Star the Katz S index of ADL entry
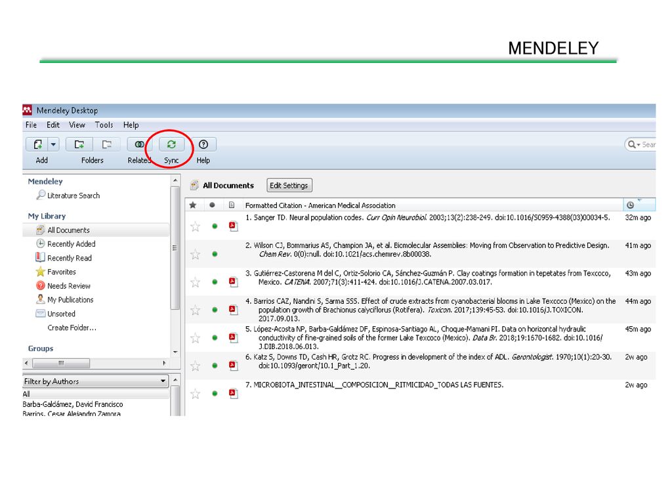The width and height of the screenshot is (672, 504). (196, 366)
